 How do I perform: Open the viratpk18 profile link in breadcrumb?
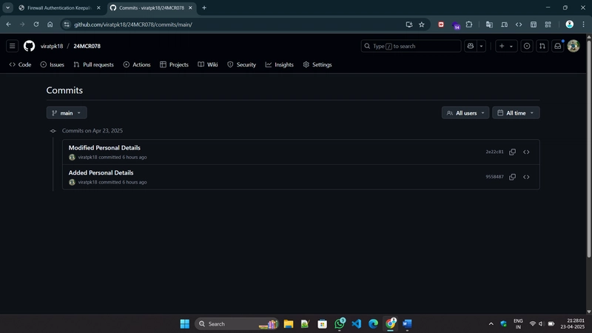[x=52, y=46]
